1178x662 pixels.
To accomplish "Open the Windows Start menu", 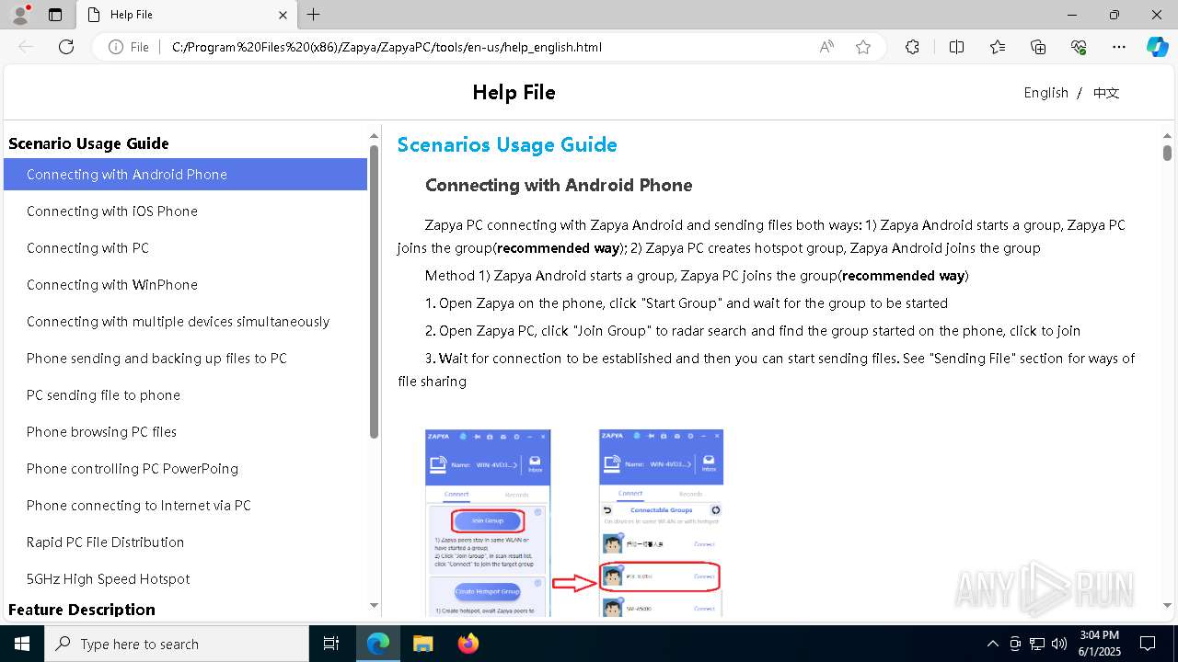I will click(22, 644).
